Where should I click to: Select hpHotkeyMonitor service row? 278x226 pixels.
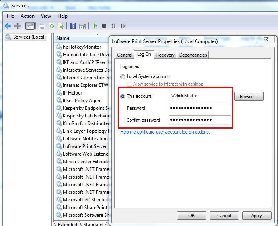[x=82, y=47]
